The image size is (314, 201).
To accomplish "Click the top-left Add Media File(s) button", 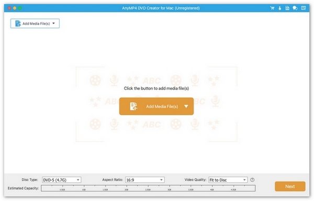I will [x=35, y=24].
